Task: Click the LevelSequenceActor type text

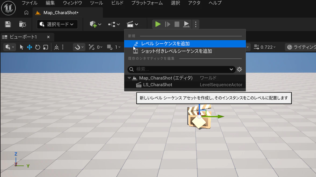Action: pyautogui.click(x=221, y=85)
